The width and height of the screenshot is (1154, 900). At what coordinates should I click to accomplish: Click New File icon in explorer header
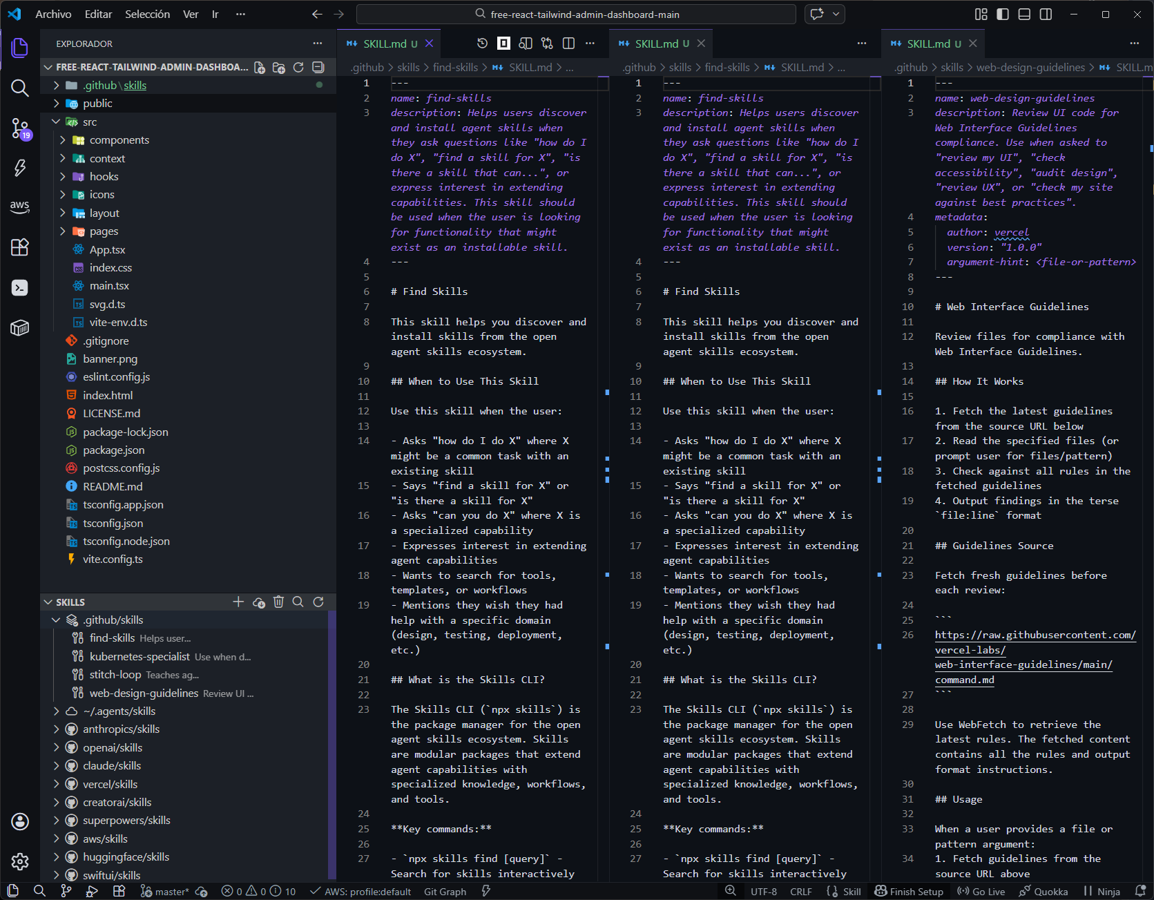coord(260,67)
